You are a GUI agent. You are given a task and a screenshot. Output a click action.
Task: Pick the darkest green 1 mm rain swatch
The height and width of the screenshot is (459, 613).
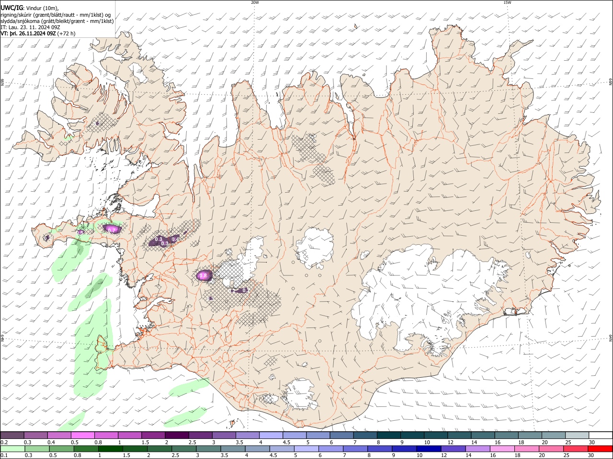111,448
